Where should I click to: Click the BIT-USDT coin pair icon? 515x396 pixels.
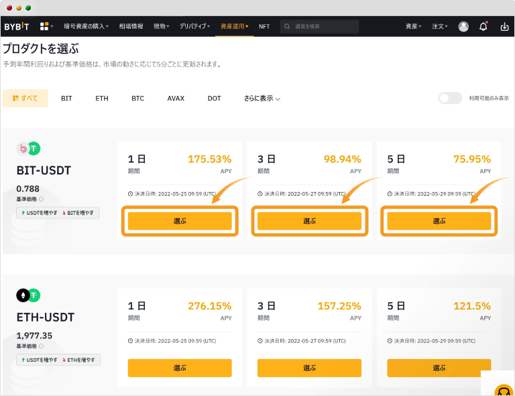pyautogui.click(x=29, y=148)
